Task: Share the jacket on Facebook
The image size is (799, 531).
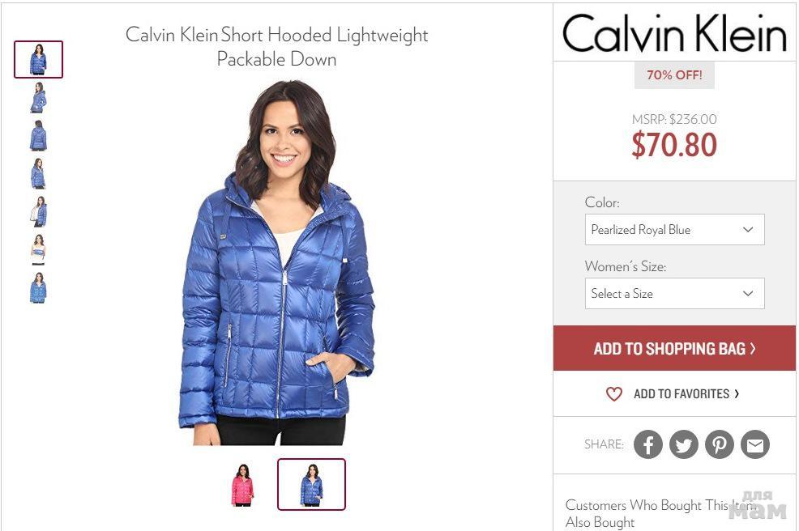Action: pos(647,444)
